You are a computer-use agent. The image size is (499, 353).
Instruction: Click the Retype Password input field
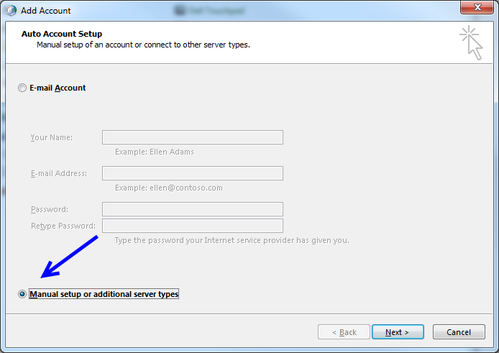click(193, 226)
